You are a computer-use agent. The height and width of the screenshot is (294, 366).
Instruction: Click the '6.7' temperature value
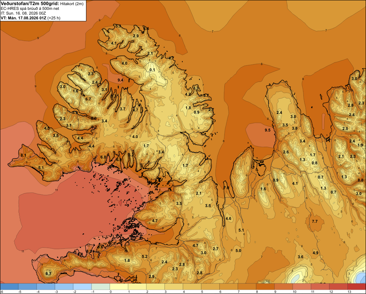(x=88, y=99)
